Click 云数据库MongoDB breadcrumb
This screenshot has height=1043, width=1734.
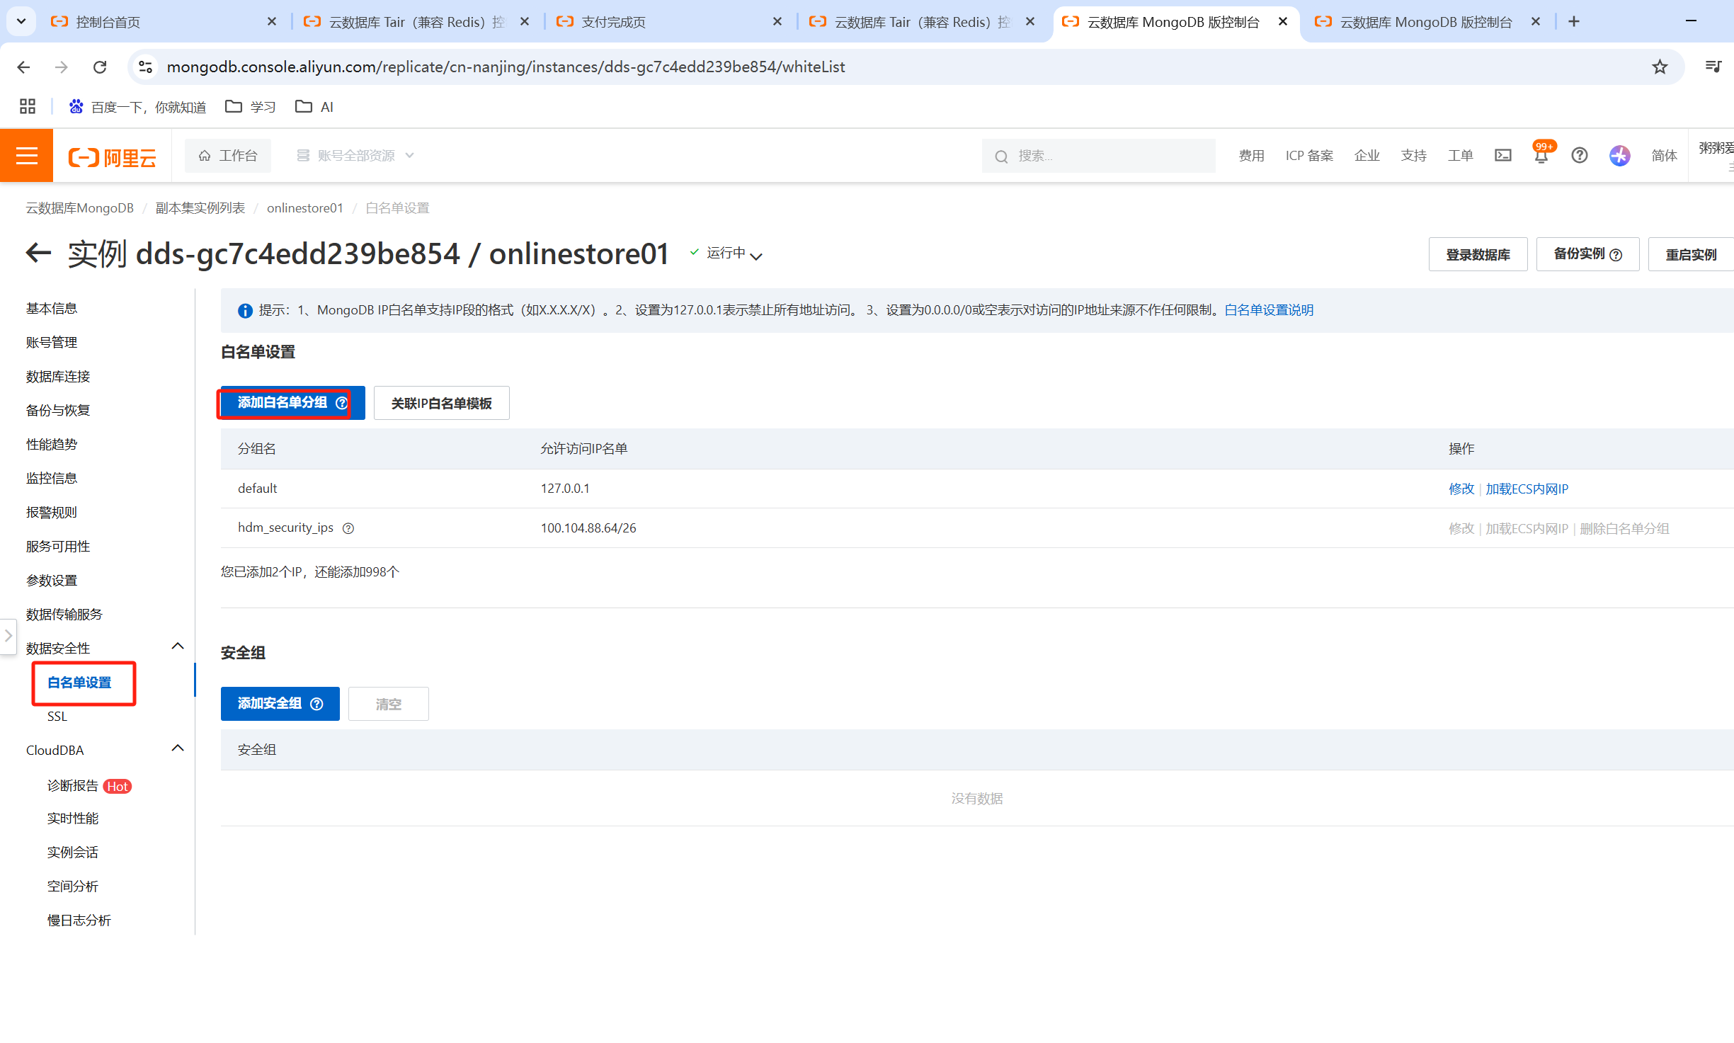[80, 207]
